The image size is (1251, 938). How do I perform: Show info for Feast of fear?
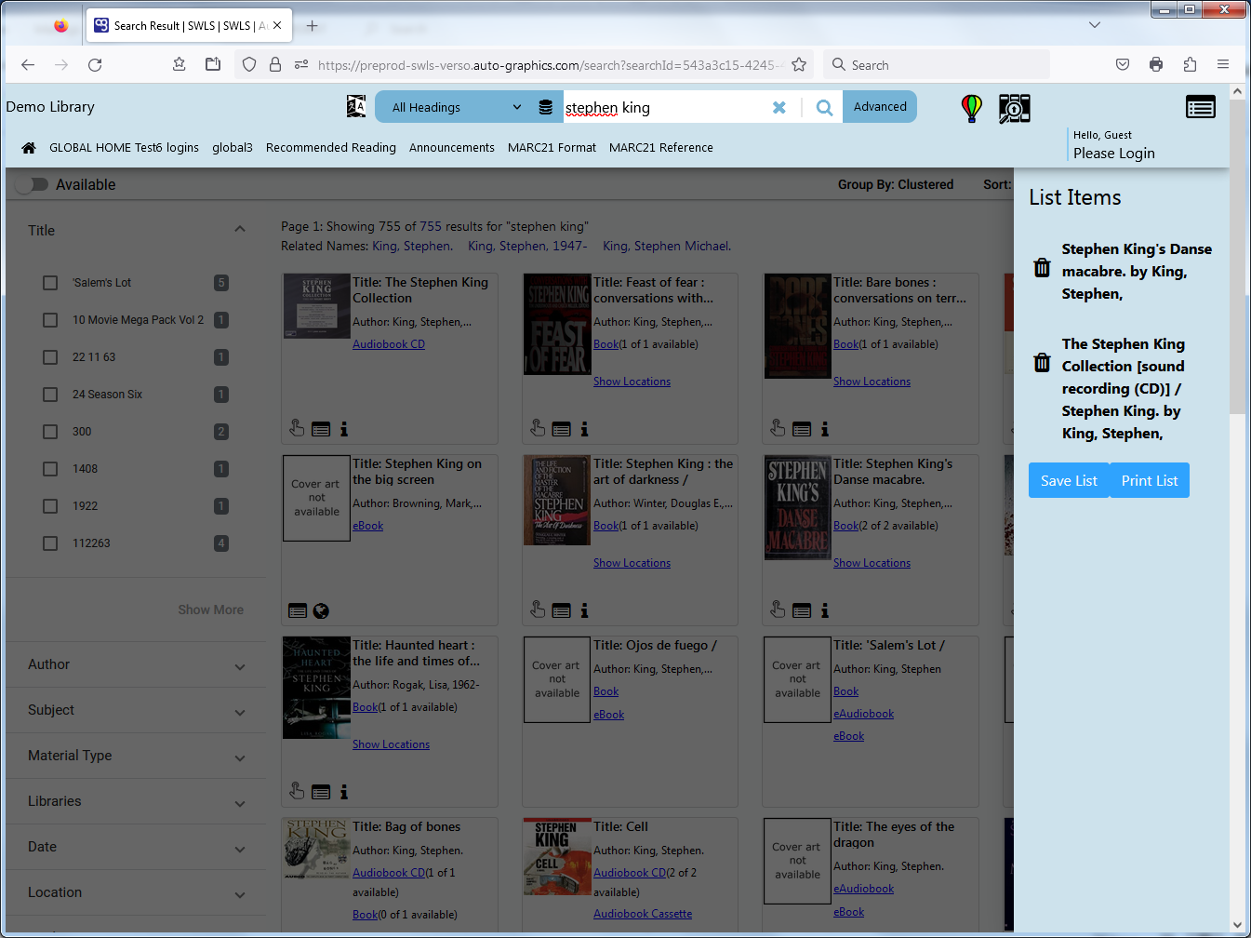tap(584, 429)
